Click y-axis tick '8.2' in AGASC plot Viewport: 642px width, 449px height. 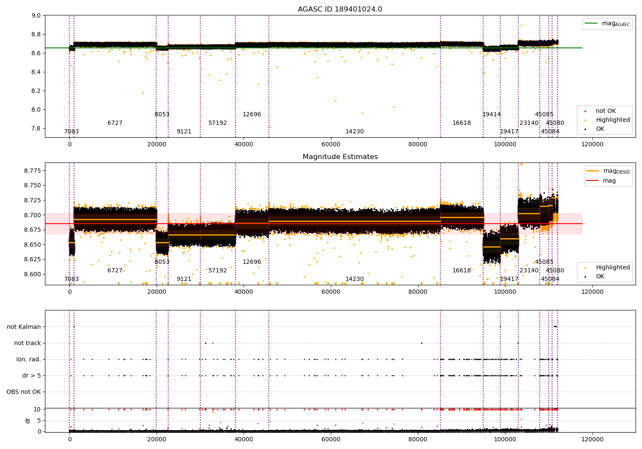pyautogui.click(x=36, y=91)
